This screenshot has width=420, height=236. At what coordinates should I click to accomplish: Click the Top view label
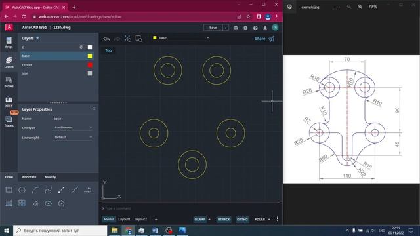coord(108,50)
